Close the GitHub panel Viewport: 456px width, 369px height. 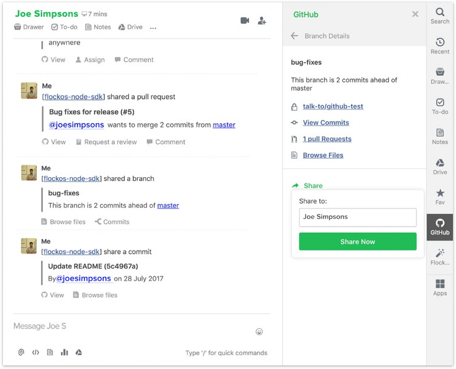pyautogui.click(x=415, y=14)
